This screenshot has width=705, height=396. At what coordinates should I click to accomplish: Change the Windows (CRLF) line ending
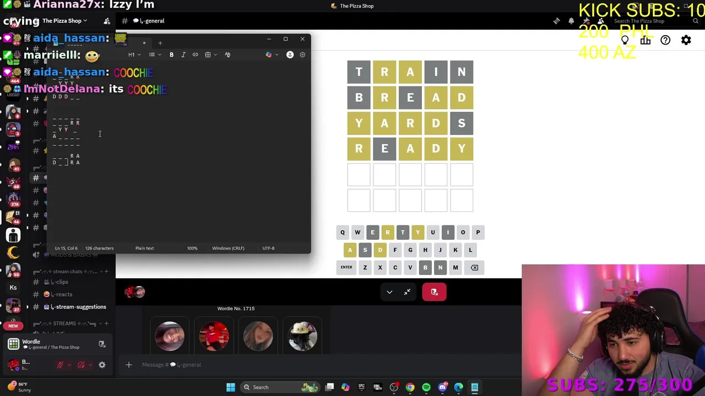point(228,248)
